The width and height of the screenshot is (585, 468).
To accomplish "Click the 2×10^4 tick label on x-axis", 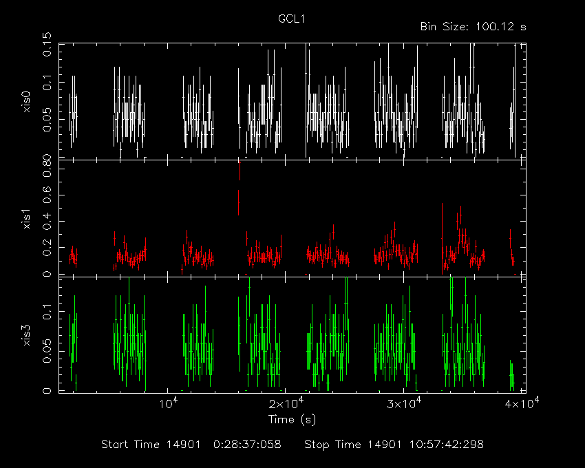I will (x=286, y=404).
